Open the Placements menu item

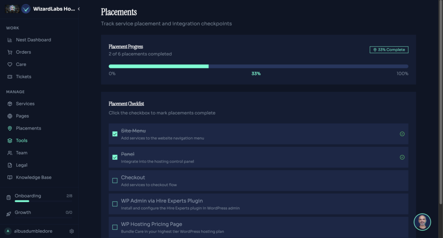(29, 128)
